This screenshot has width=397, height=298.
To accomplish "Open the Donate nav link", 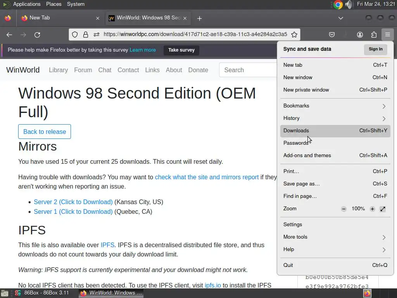I will [x=198, y=70].
